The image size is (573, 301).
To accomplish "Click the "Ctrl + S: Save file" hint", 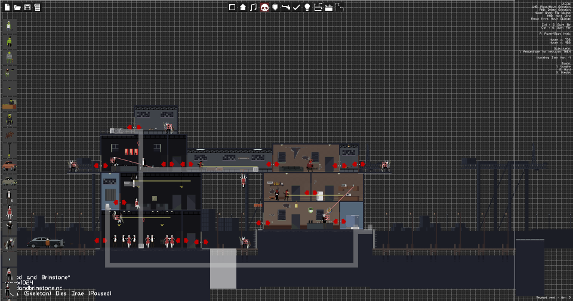I will pos(556,24).
